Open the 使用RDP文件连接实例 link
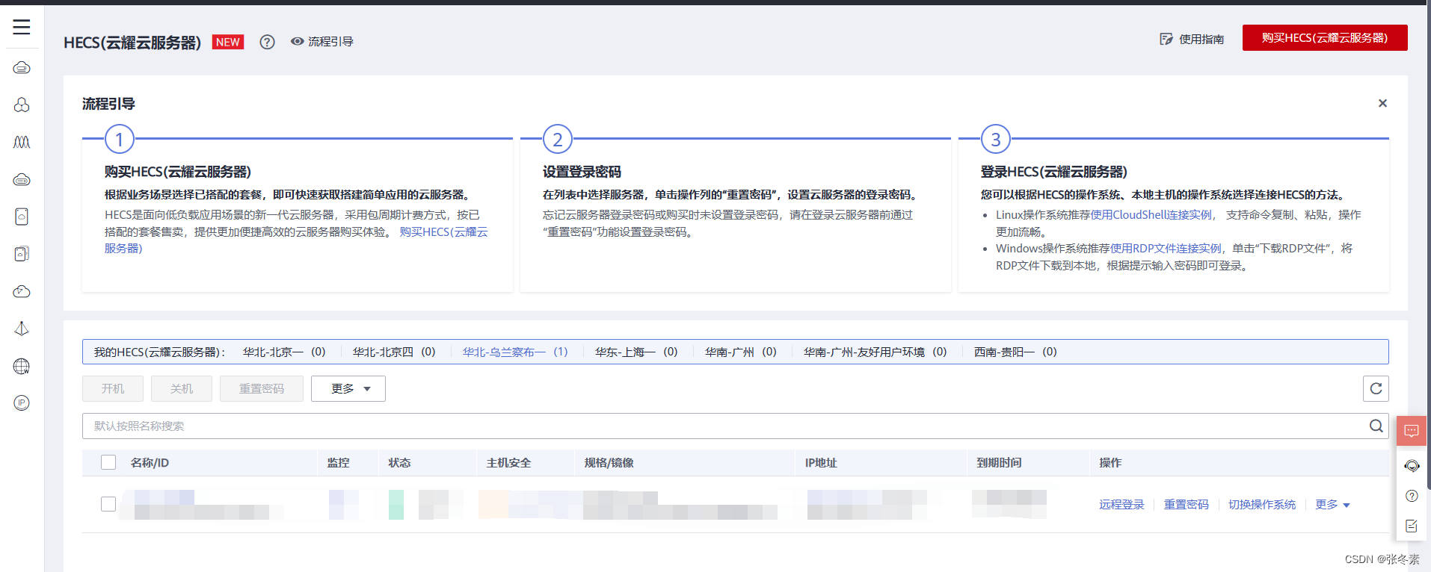The height and width of the screenshot is (572, 1431). pos(1166,249)
